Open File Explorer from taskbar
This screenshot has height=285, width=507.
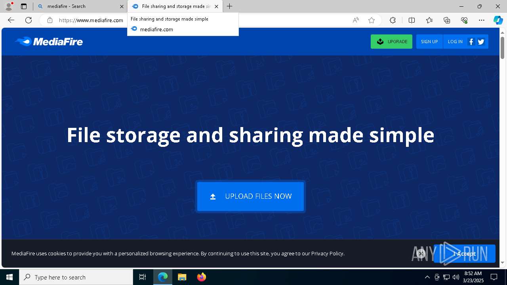[x=182, y=277]
